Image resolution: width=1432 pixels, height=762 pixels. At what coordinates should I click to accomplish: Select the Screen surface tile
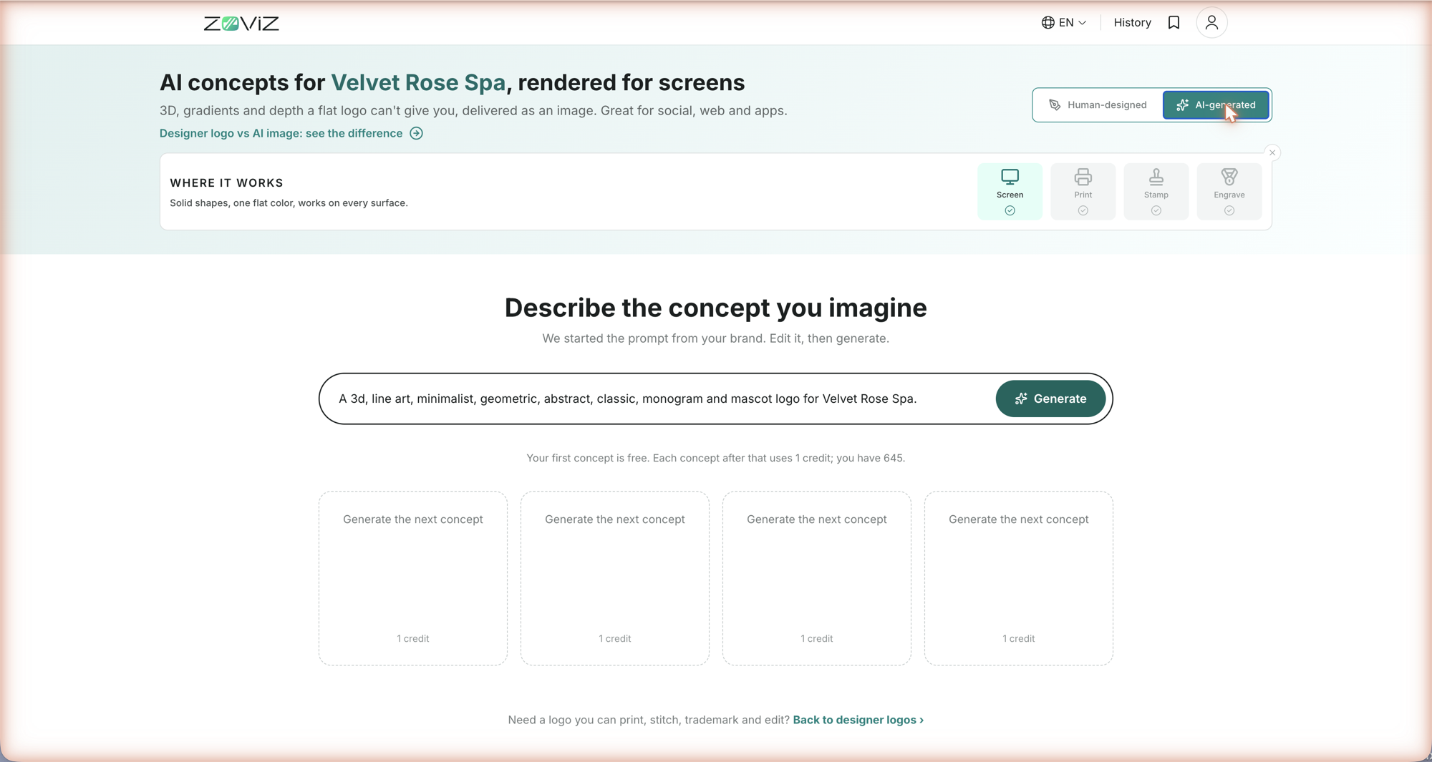click(x=1010, y=191)
